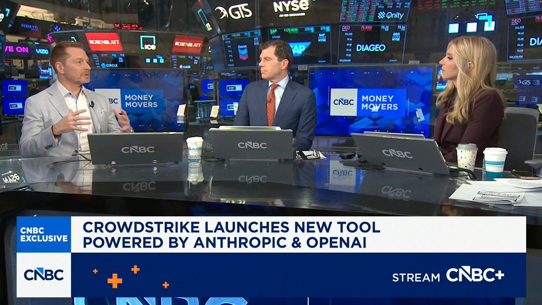Image resolution: width=542 pixels, height=305 pixels.
Task: Click headline text "CROWDSTRIKE LAUNCHES NEW TOOL"
Action: 231,227
